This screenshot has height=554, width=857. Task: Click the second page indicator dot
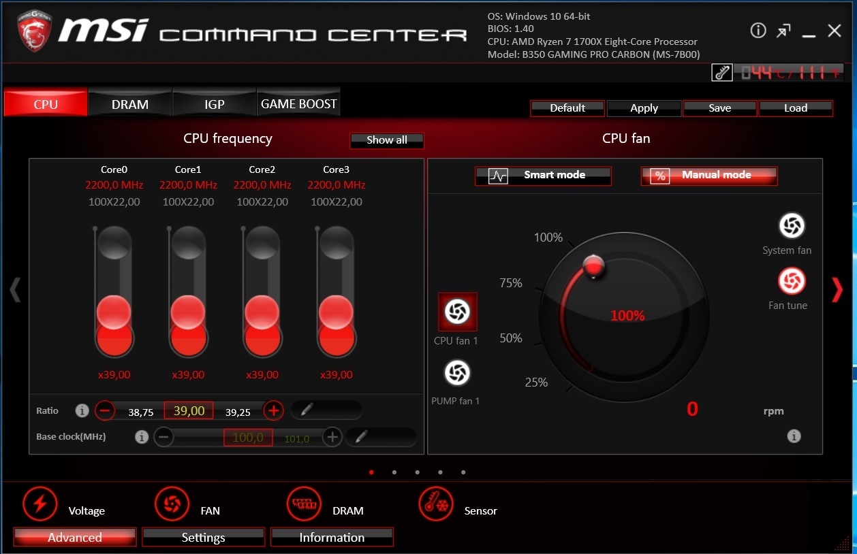point(394,472)
